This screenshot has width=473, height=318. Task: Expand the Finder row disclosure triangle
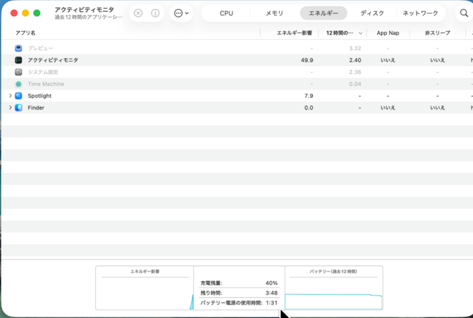(x=10, y=108)
